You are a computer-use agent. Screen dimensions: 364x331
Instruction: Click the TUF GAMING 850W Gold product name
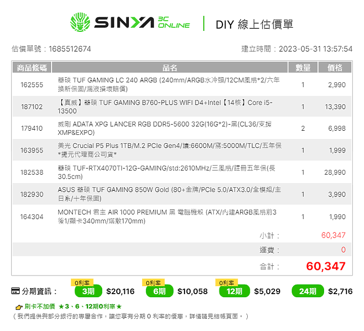click(169, 194)
